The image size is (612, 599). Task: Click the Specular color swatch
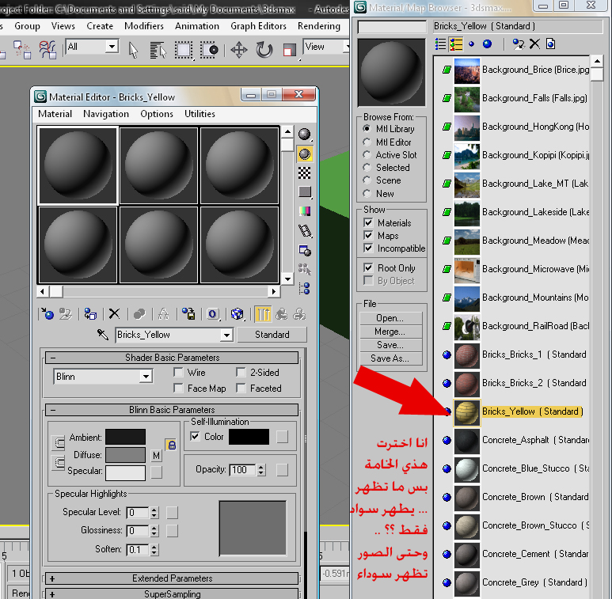[x=126, y=472]
